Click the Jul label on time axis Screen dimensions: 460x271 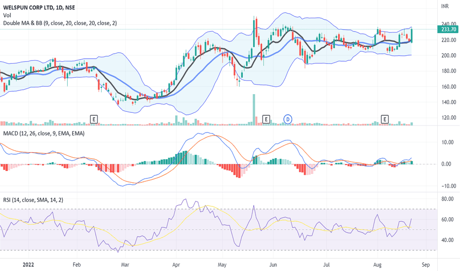[x=326, y=265]
